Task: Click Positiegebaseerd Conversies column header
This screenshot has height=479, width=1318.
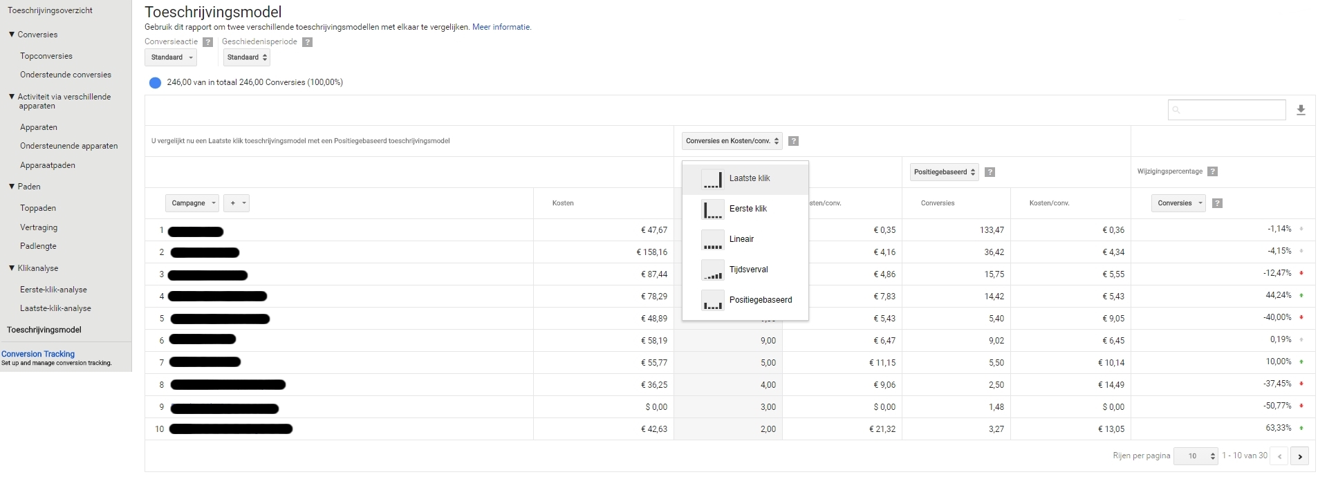Action: [938, 203]
